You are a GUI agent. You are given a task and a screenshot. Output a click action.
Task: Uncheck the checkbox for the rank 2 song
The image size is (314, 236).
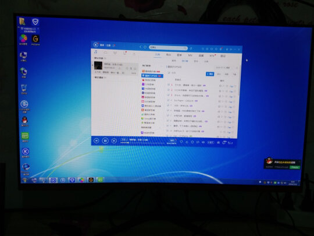pyautogui.click(x=169, y=90)
